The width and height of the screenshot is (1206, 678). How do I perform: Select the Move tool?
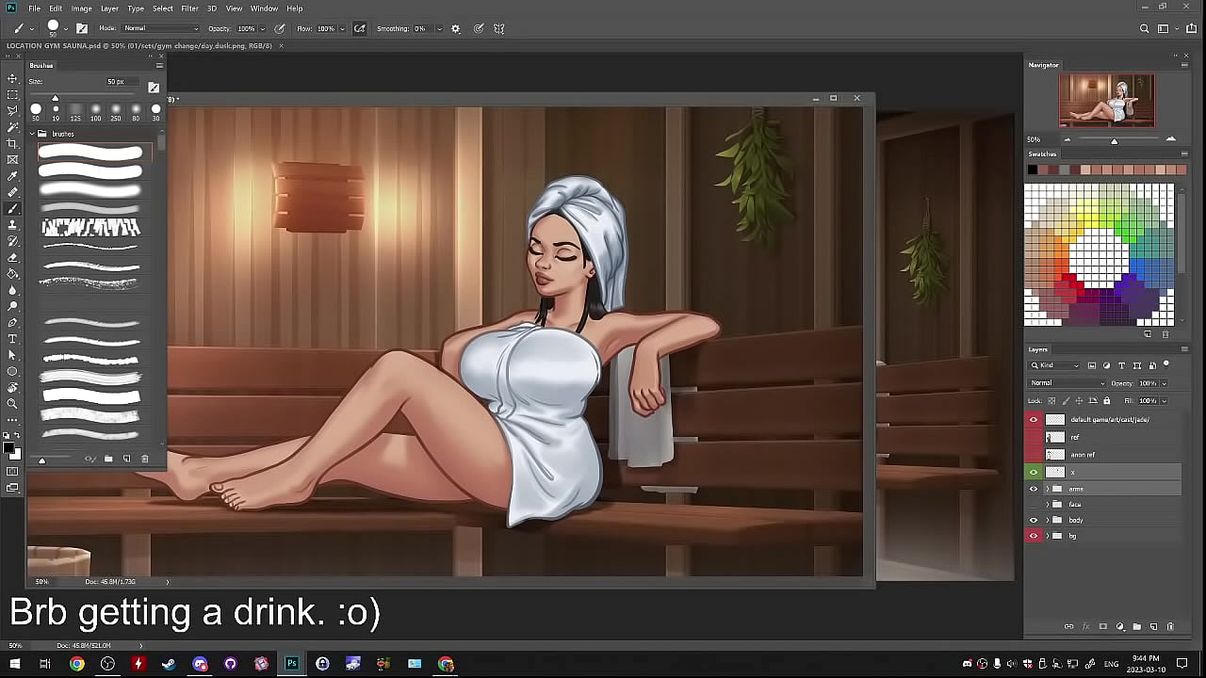pos(12,78)
